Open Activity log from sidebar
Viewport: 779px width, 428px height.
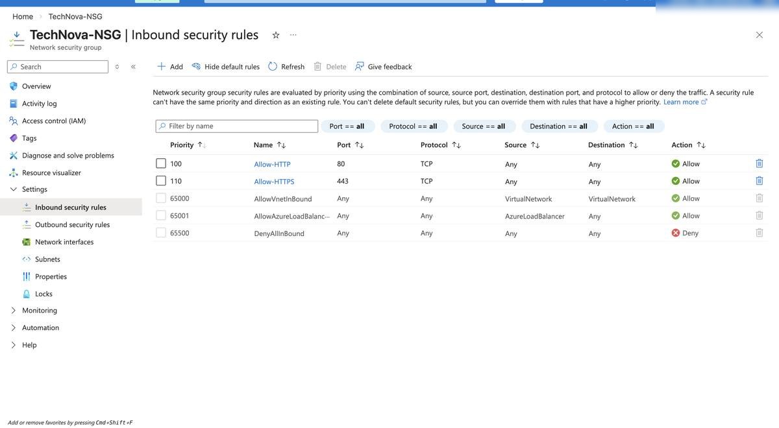40,103
